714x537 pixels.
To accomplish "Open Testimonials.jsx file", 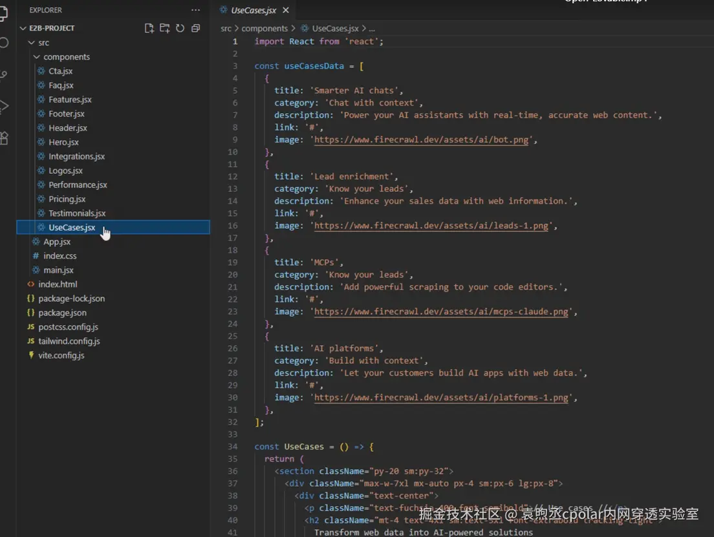I will point(77,213).
